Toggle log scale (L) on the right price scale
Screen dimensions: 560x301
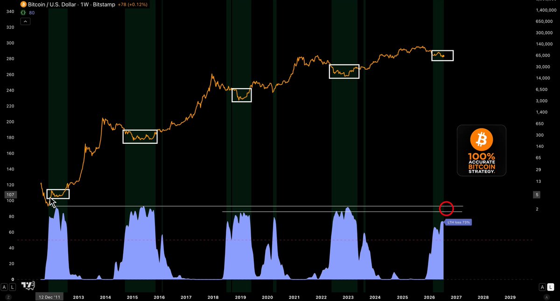551,287
